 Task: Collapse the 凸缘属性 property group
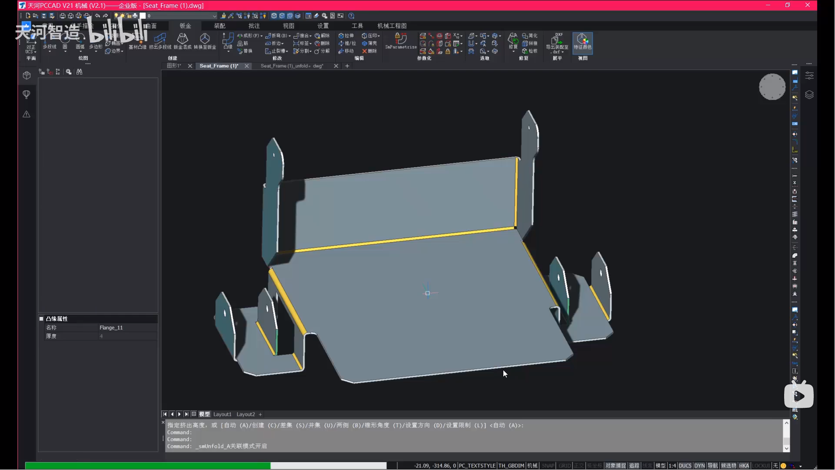pyautogui.click(x=42, y=319)
